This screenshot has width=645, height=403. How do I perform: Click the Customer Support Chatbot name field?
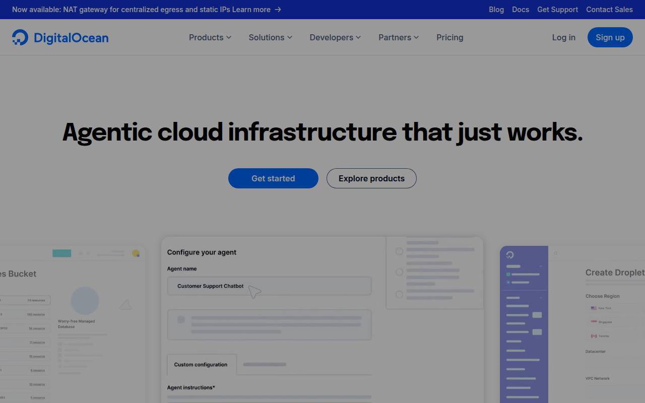click(269, 286)
